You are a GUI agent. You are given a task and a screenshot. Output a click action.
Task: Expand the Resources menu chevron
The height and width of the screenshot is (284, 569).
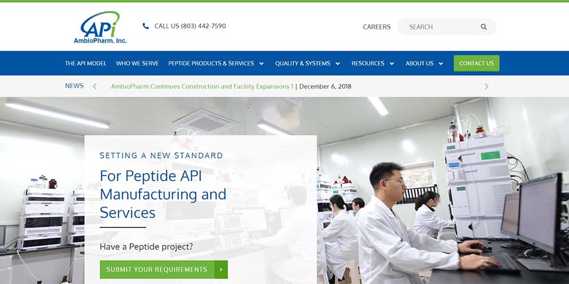391,64
